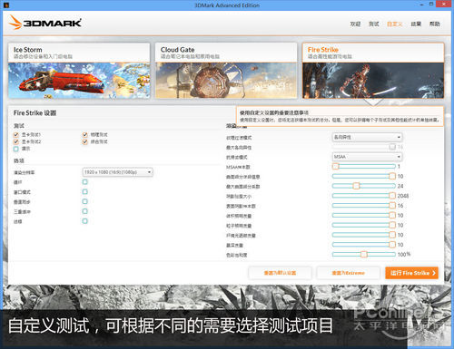Image resolution: width=454 pixels, height=349 pixels.
Task: Open the MSAA anti-aliasing mode dropdown
Action: 367,157
